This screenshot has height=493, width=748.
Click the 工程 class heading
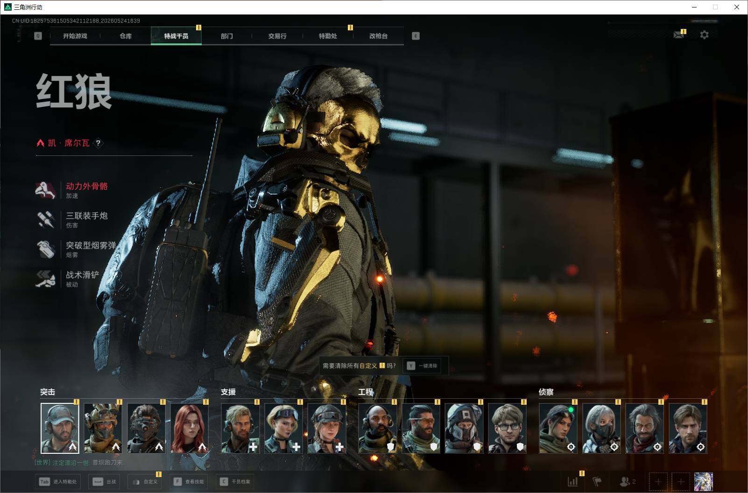pyautogui.click(x=366, y=392)
